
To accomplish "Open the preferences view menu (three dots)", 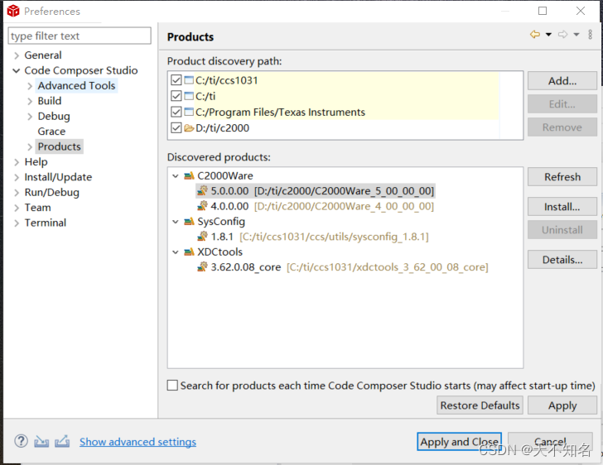I will [590, 35].
